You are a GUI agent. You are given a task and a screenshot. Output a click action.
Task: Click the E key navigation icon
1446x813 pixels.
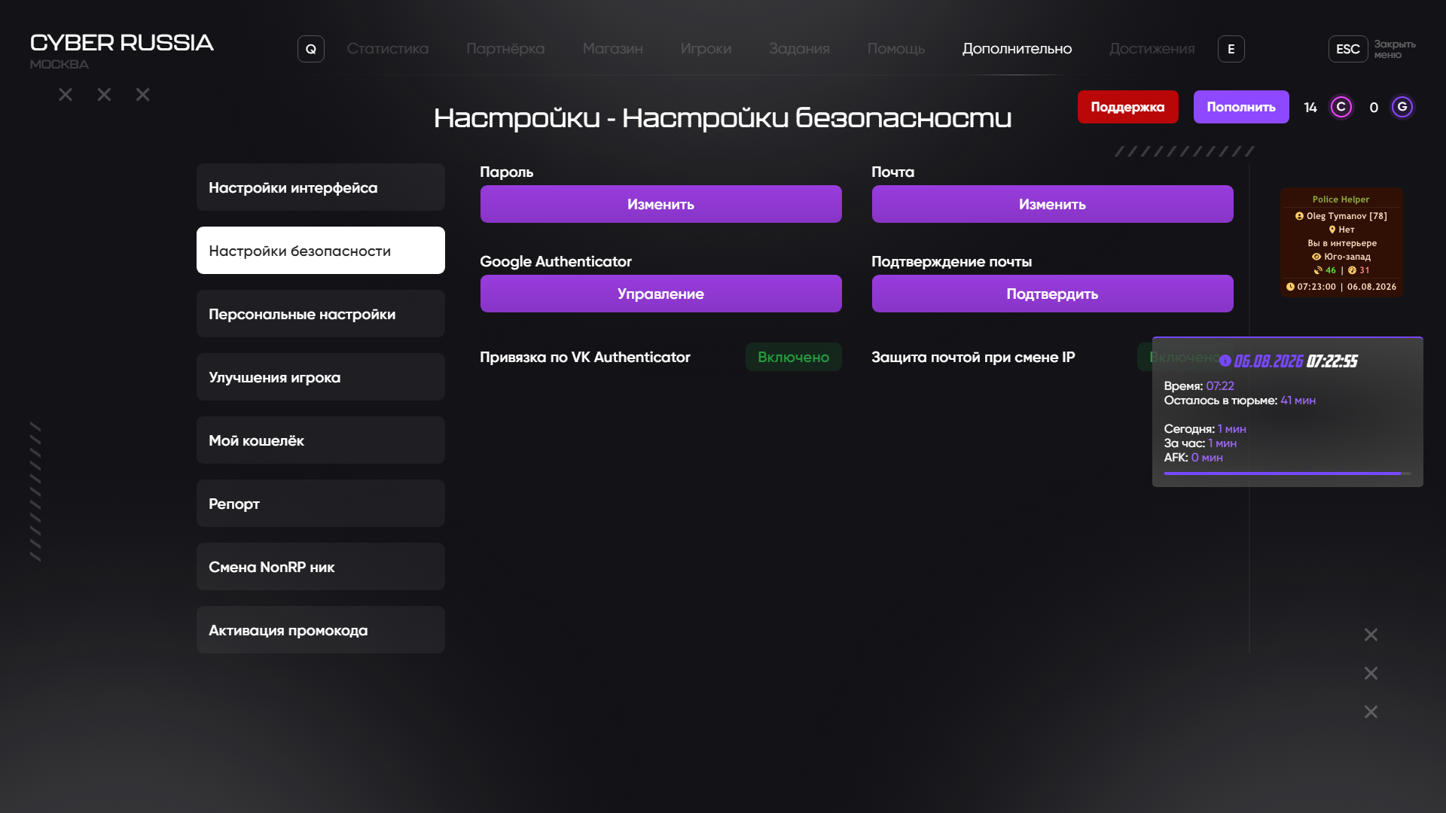(x=1231, y=49)
